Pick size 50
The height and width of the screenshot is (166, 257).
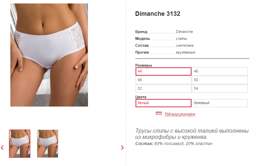[x=220, y=80]
